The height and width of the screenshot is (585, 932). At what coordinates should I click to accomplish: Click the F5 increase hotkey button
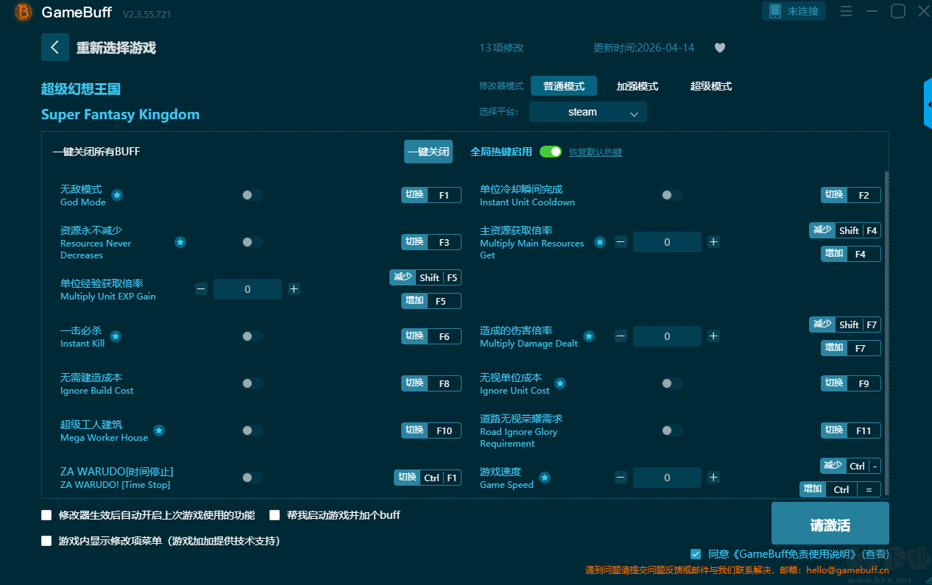click(431, 301)
